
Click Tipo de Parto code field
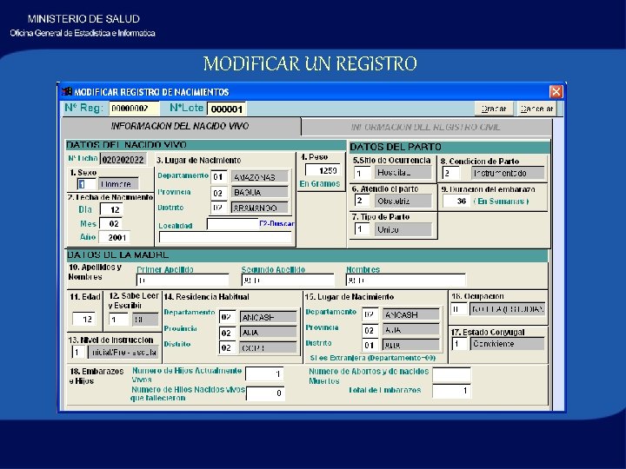pyautogui.click(x=362, y=229)
